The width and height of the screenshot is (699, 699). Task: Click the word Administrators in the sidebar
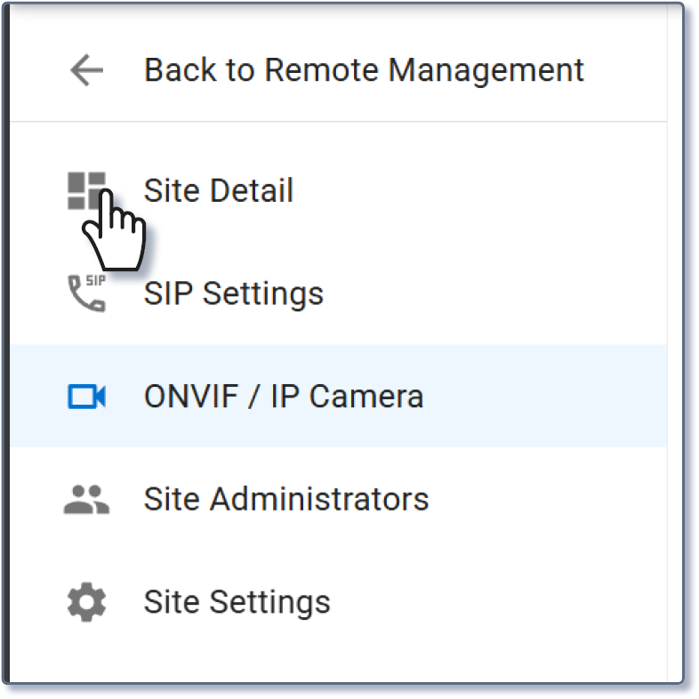pyautogui.click(x=319, y=500)
